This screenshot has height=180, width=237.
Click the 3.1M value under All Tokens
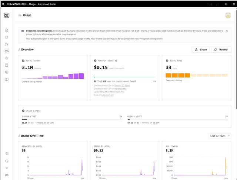pos(170,150)
